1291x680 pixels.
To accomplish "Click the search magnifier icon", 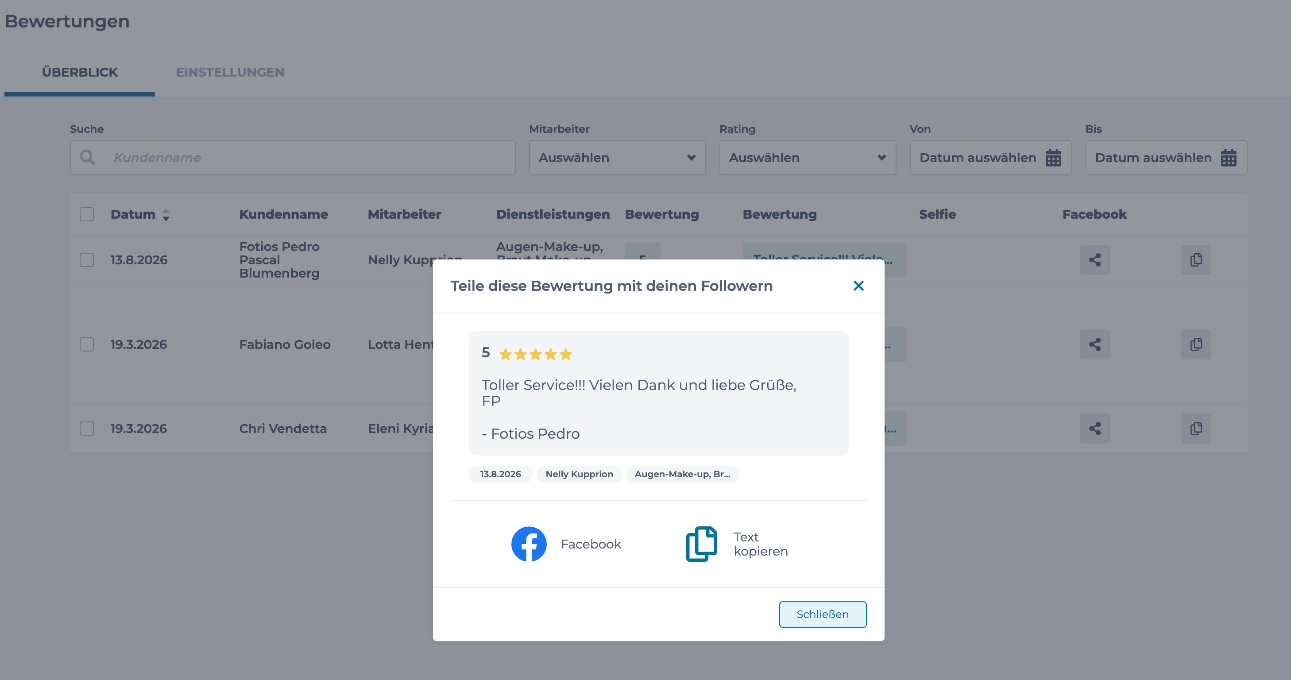I will tap(87, 157).
